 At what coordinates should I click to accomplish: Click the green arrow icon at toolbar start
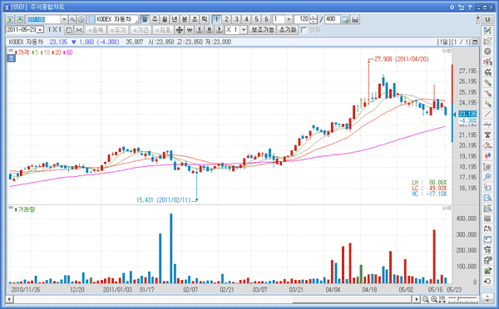pyautogui.click(x=10, y=19)
